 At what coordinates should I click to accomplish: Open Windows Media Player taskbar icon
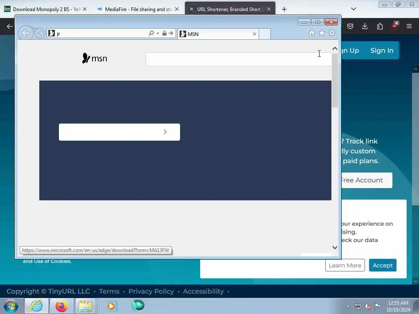(111, 306)
